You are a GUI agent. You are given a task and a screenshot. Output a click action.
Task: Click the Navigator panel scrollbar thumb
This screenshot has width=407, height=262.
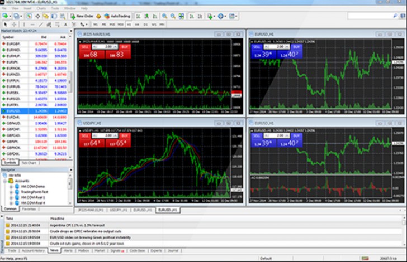pyautogui.click(x=69, y=183)
